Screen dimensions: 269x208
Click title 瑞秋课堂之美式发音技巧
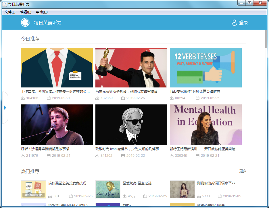coord(67,183)
